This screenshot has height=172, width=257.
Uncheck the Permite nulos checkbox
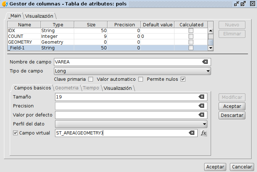pos(183,79)
